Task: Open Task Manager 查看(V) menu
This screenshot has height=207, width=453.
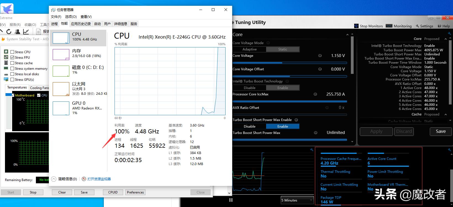Action: tap(86, 17)
